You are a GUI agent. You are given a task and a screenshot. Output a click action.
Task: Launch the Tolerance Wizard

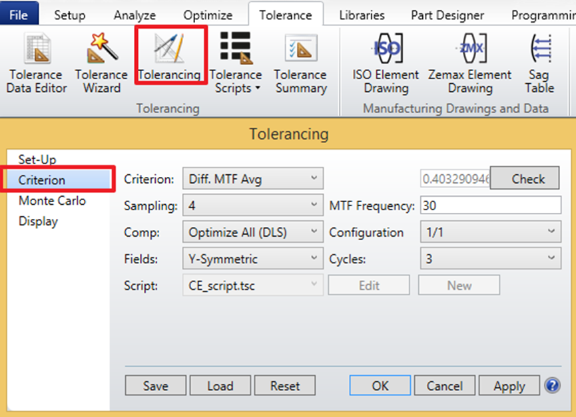[101, 63]
